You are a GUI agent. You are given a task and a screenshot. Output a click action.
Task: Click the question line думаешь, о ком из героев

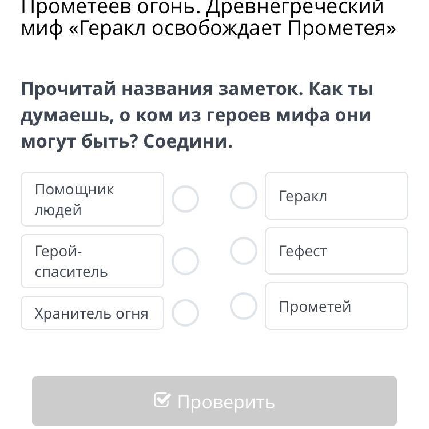pyautogui.click(x=196, y=115)
